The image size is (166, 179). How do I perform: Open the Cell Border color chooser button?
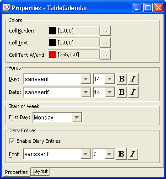105,31
